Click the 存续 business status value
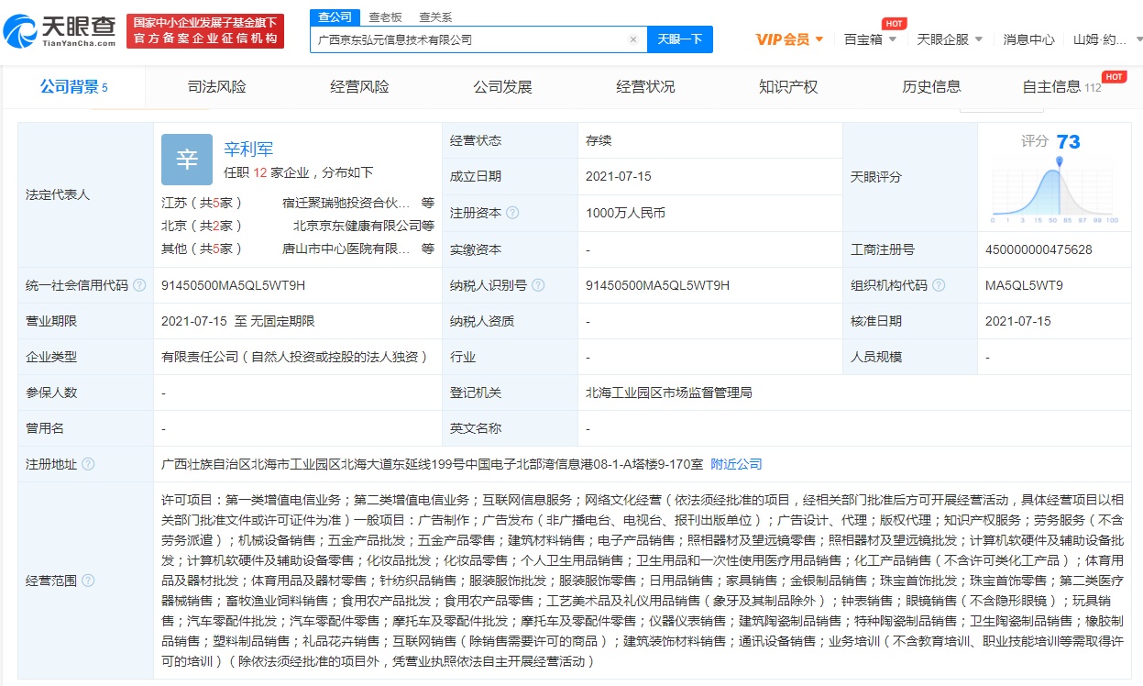The image size is (1143, 686). click(599, 141)
